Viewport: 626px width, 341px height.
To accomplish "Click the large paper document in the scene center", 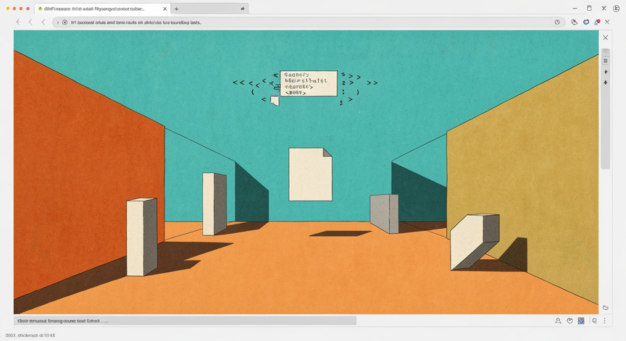I will tap(310, 174).
